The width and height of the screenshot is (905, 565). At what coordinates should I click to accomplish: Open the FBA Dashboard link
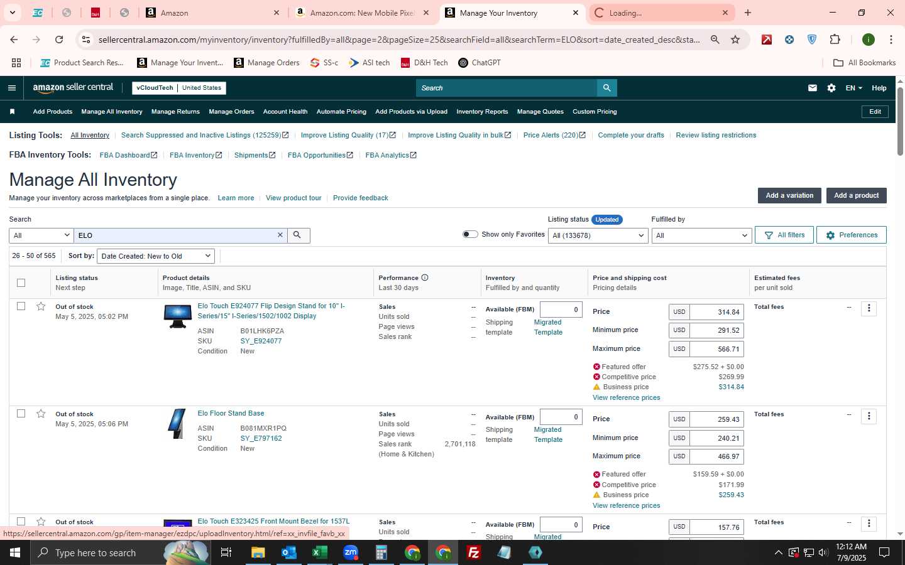(128, 155)
